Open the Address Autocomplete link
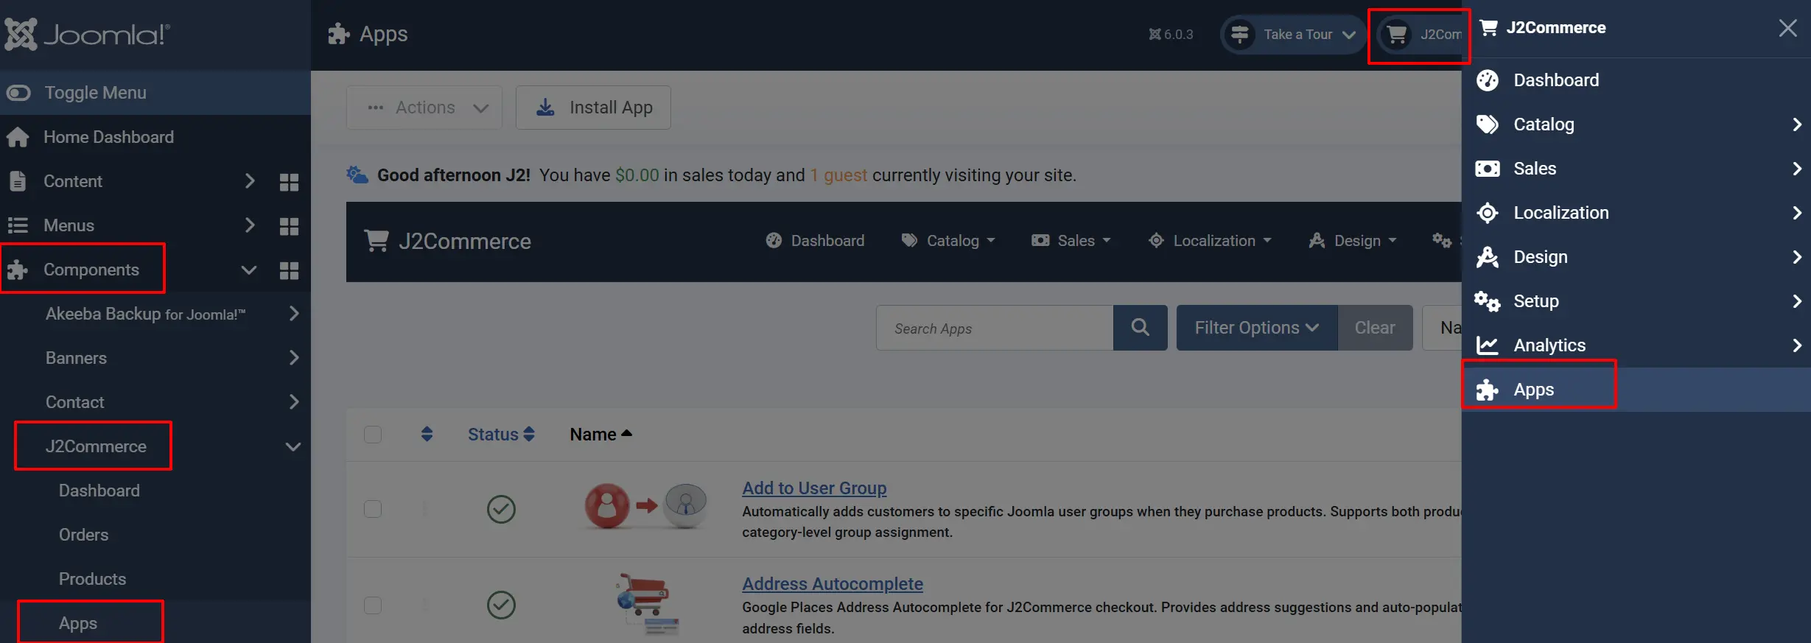Viewport: 1811px width, 643px height. click(x=833, y=583)
